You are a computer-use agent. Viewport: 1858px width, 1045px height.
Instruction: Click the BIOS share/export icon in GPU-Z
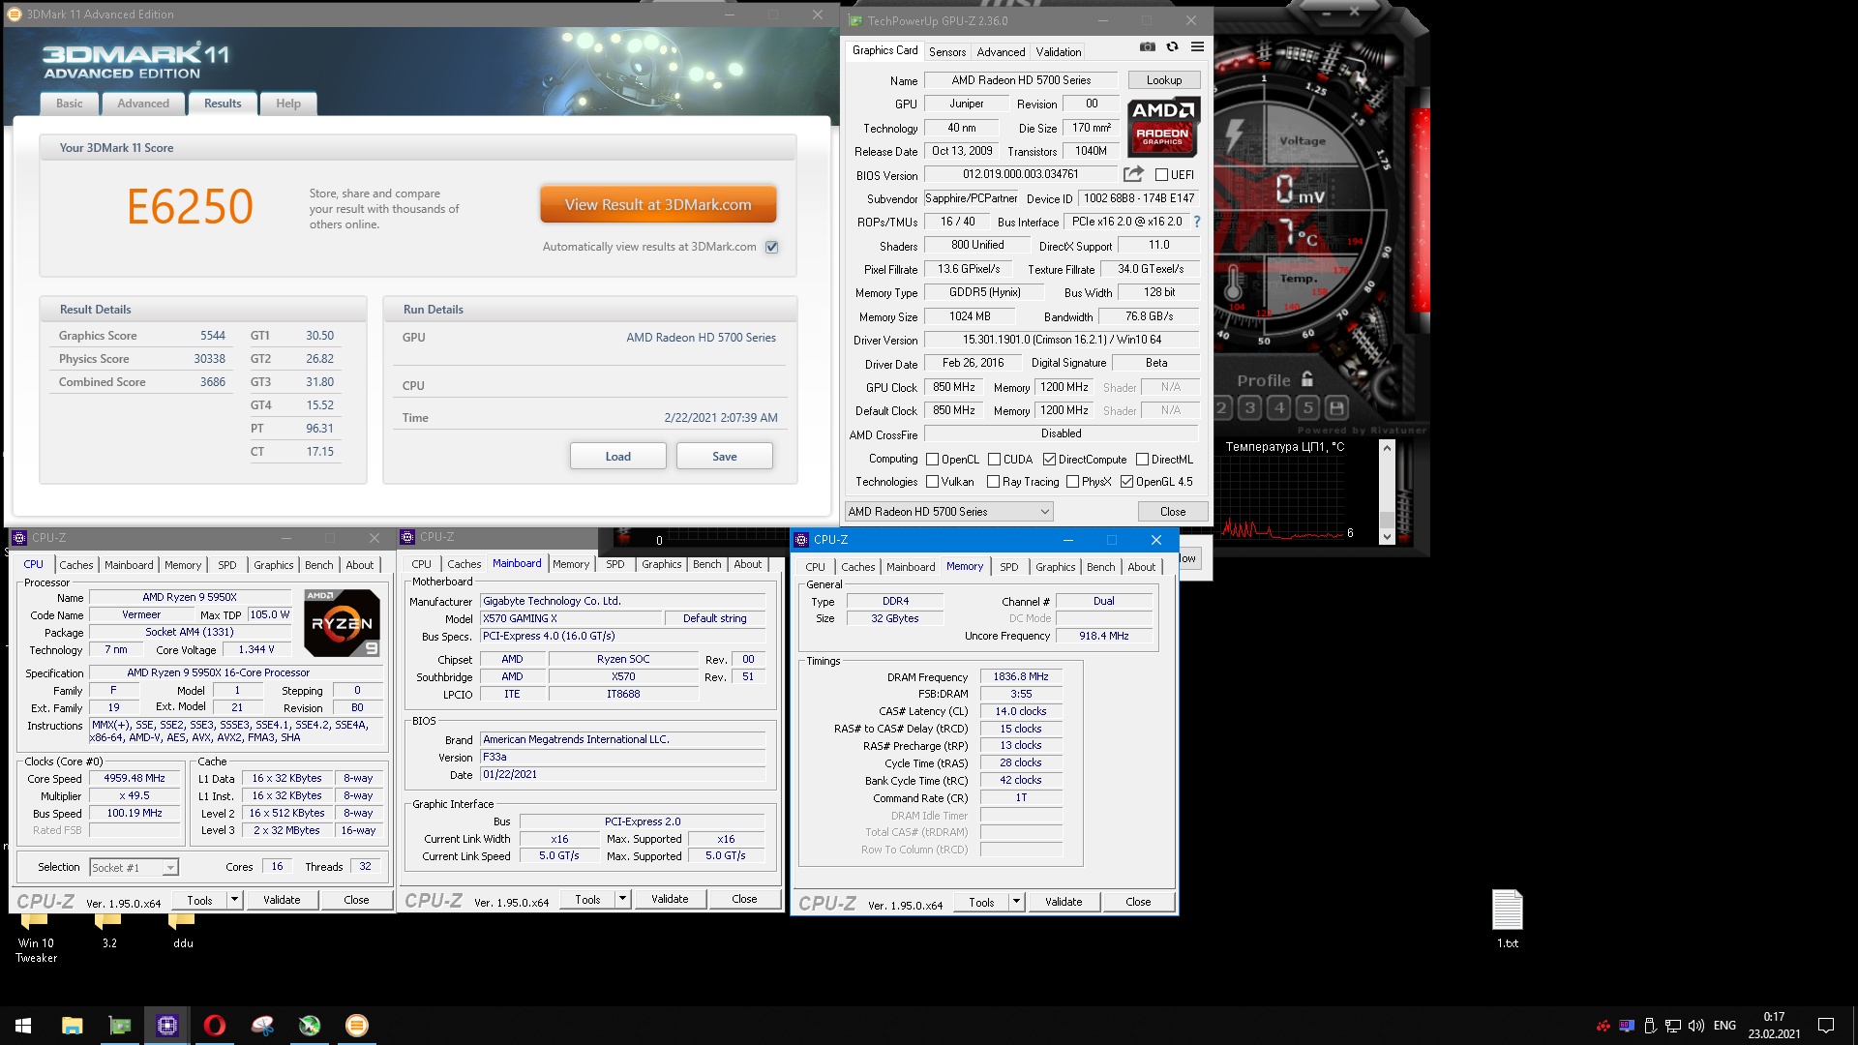tap(1133, 174)
